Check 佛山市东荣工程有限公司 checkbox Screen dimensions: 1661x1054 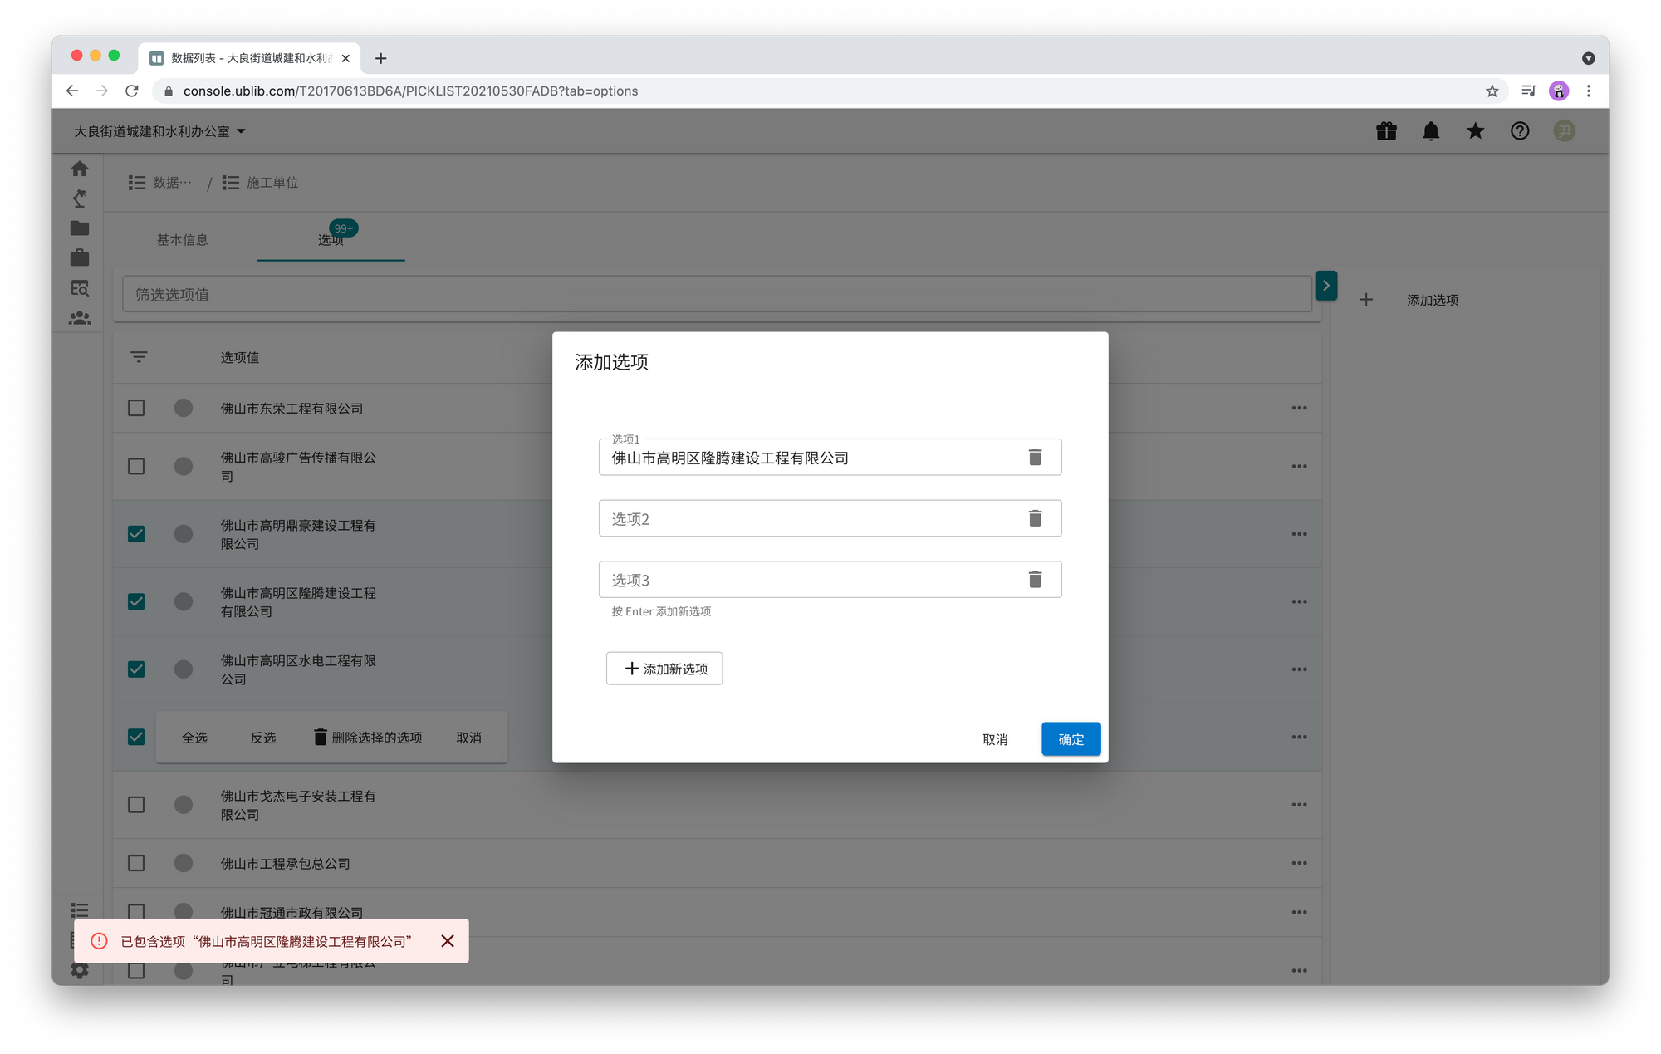tap(136, 408)
